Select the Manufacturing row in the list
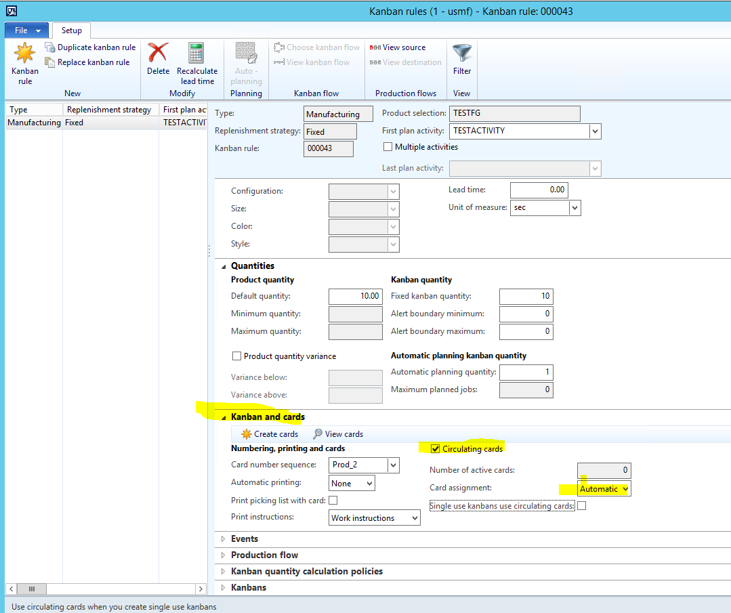The width and height of the screenshot is (731, 613). click(x=34, y=123)
